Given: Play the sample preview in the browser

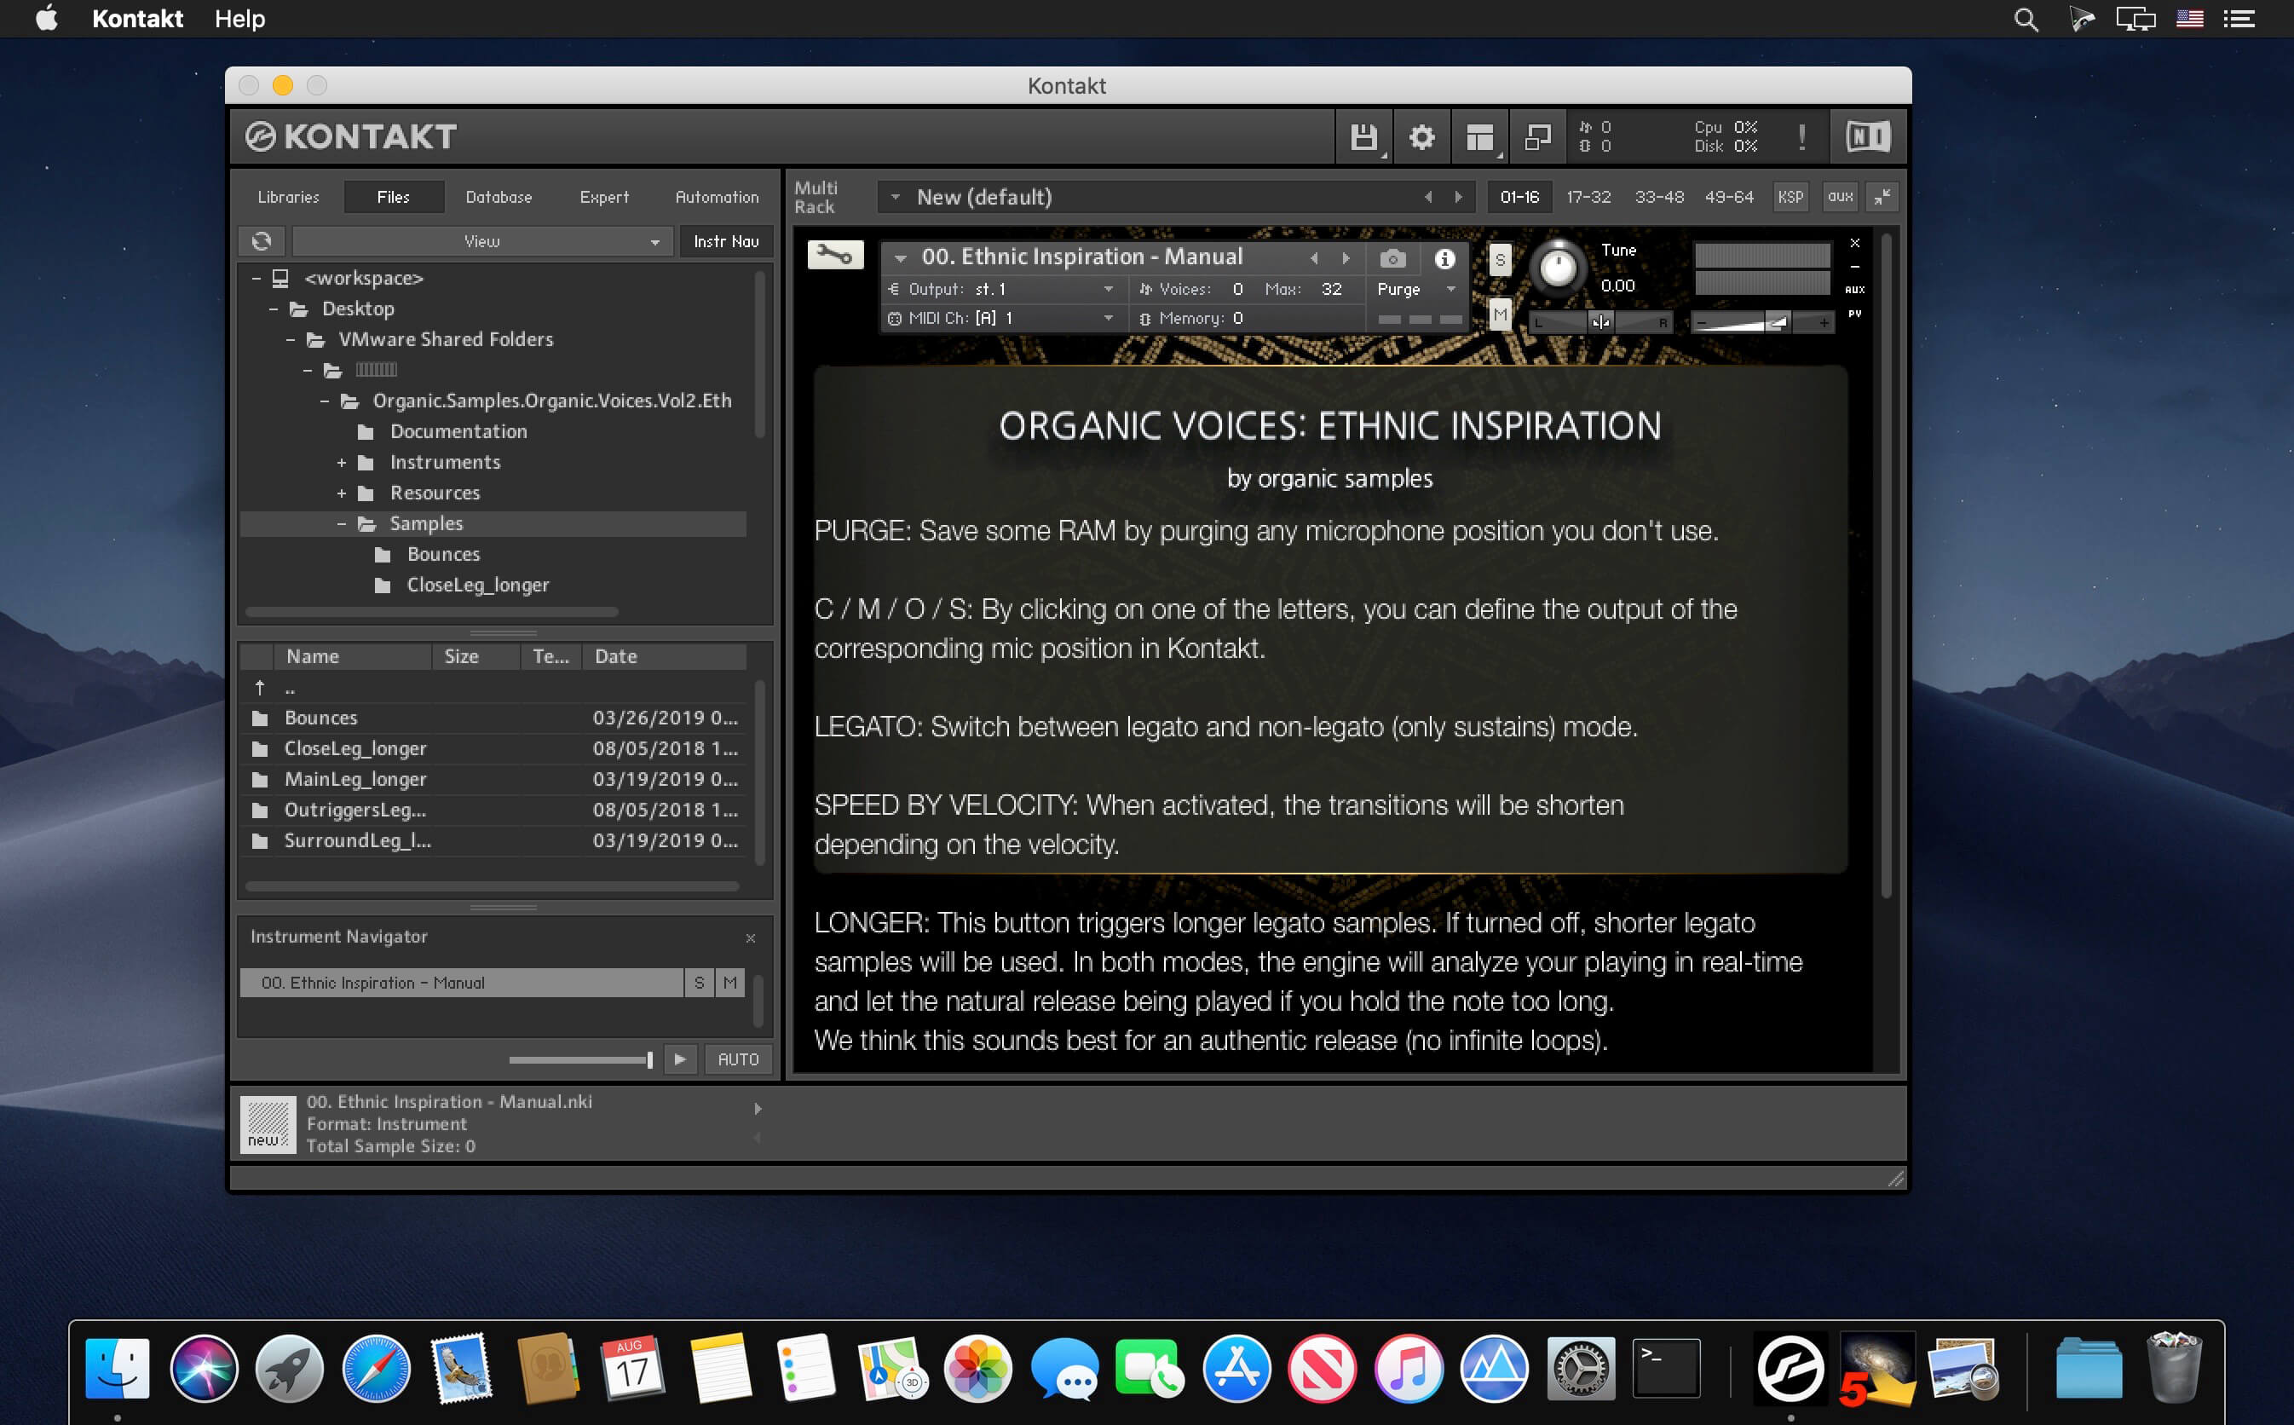Looking at the screenshot, I should pos(680,1059).
